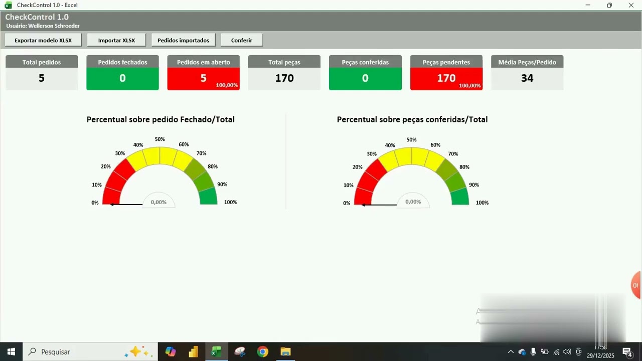Open File Explorer from the taskbar
The width and height of the screenshot is (642, 361).
285,351
